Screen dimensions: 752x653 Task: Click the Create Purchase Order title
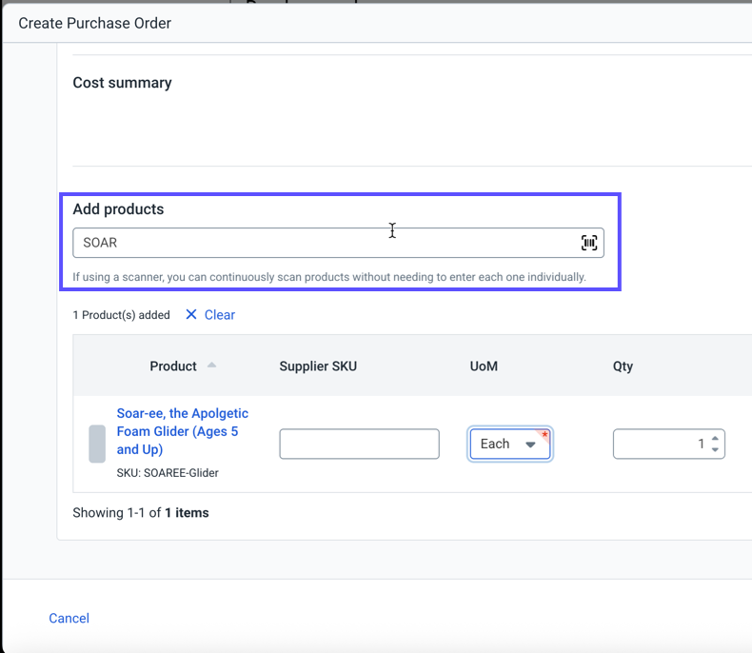[94, 23]
